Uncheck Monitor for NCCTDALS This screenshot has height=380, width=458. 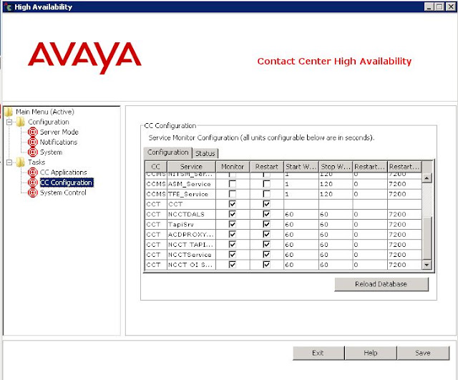232,214
